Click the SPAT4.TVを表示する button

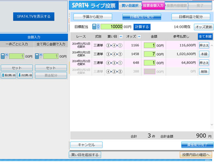(34, 17)
